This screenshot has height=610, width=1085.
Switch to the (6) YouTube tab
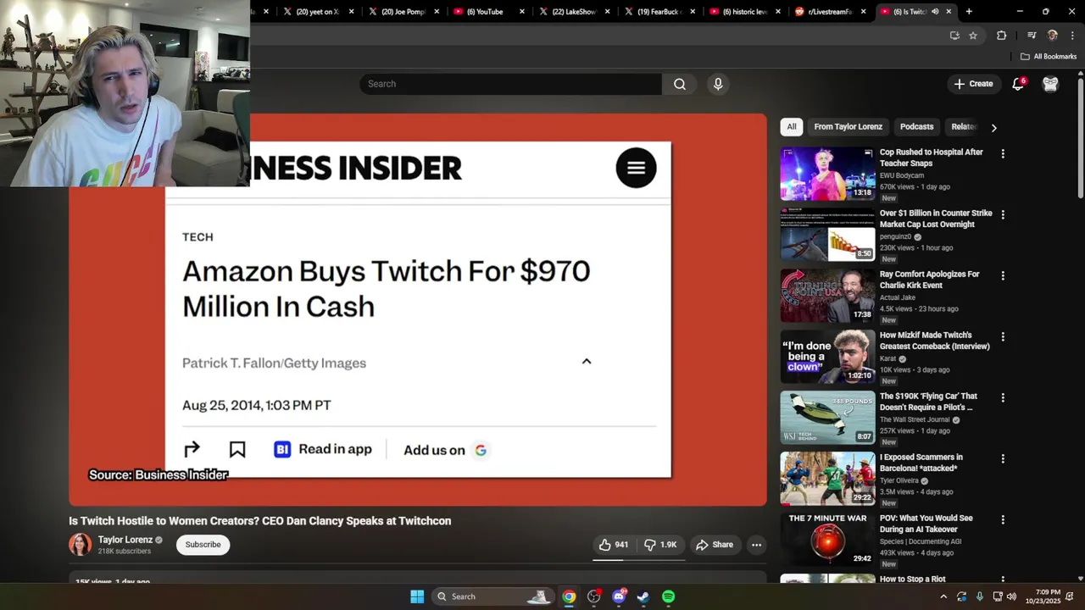coord(487,12)
